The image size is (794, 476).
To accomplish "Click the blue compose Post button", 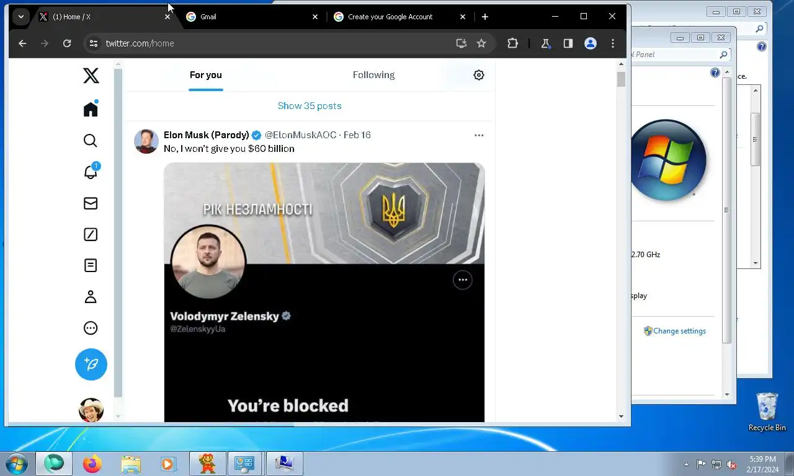I will 91,364.
